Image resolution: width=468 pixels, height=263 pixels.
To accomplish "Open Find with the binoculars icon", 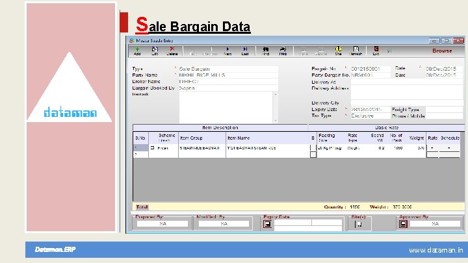I will pos(265,51).
